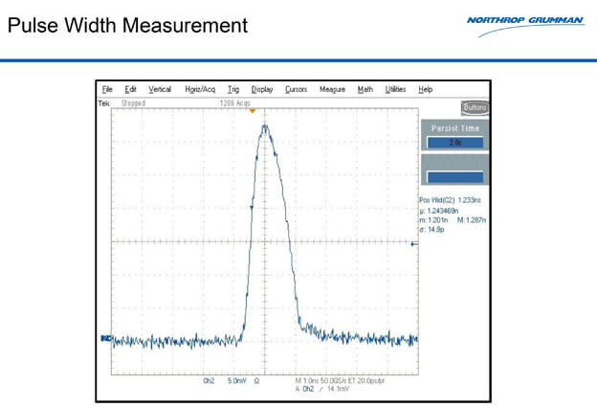
Task: Open the Edit menu
Action: pos(131,89)
